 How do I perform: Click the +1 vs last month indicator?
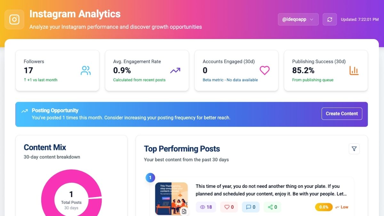click(x=40, y=80)
